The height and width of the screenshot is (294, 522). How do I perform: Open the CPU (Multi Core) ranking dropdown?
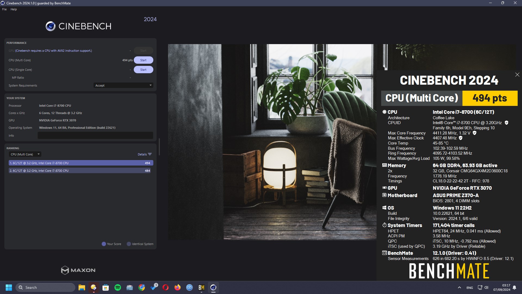click(x=25, y=154)
